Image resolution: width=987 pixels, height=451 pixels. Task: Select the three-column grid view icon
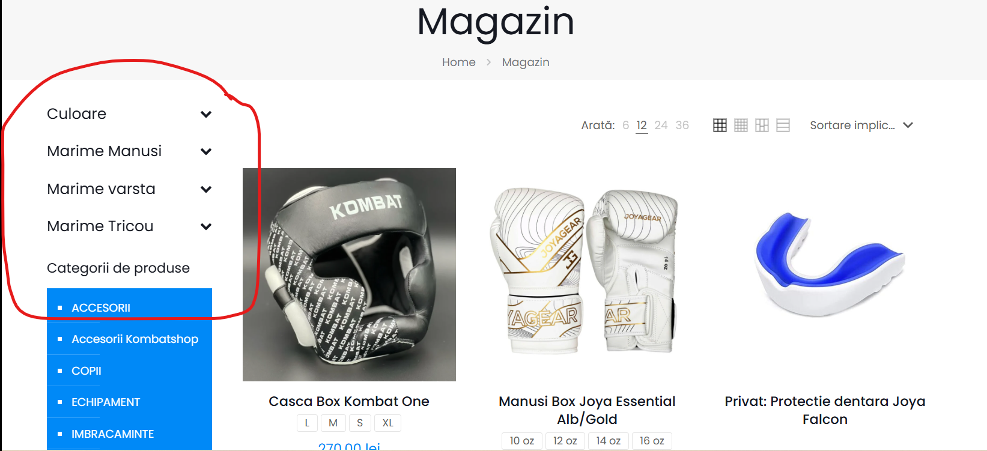720,125
